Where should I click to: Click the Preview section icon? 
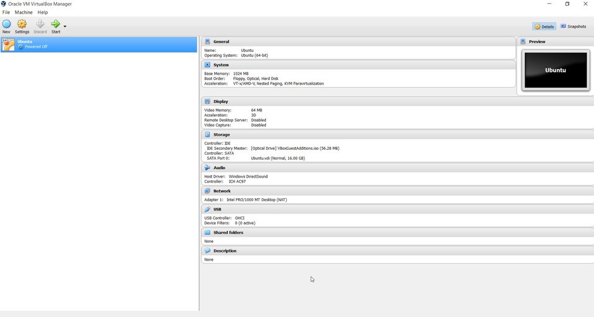523,41
